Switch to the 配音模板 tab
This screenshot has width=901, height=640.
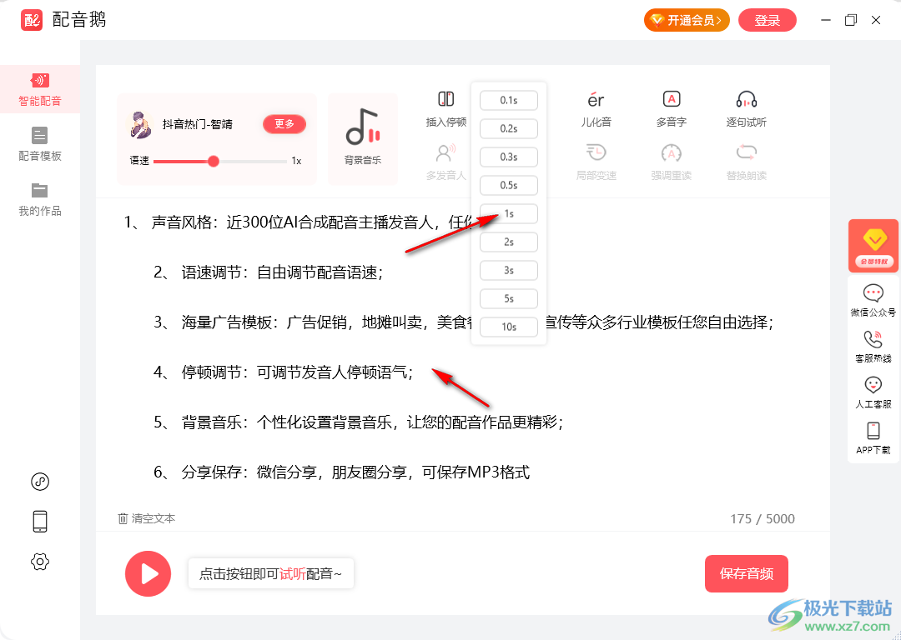tap(40, 143)
